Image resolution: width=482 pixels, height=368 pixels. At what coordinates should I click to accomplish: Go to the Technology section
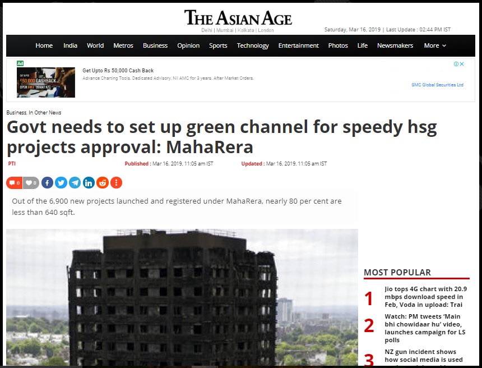[x=253, y=45]
